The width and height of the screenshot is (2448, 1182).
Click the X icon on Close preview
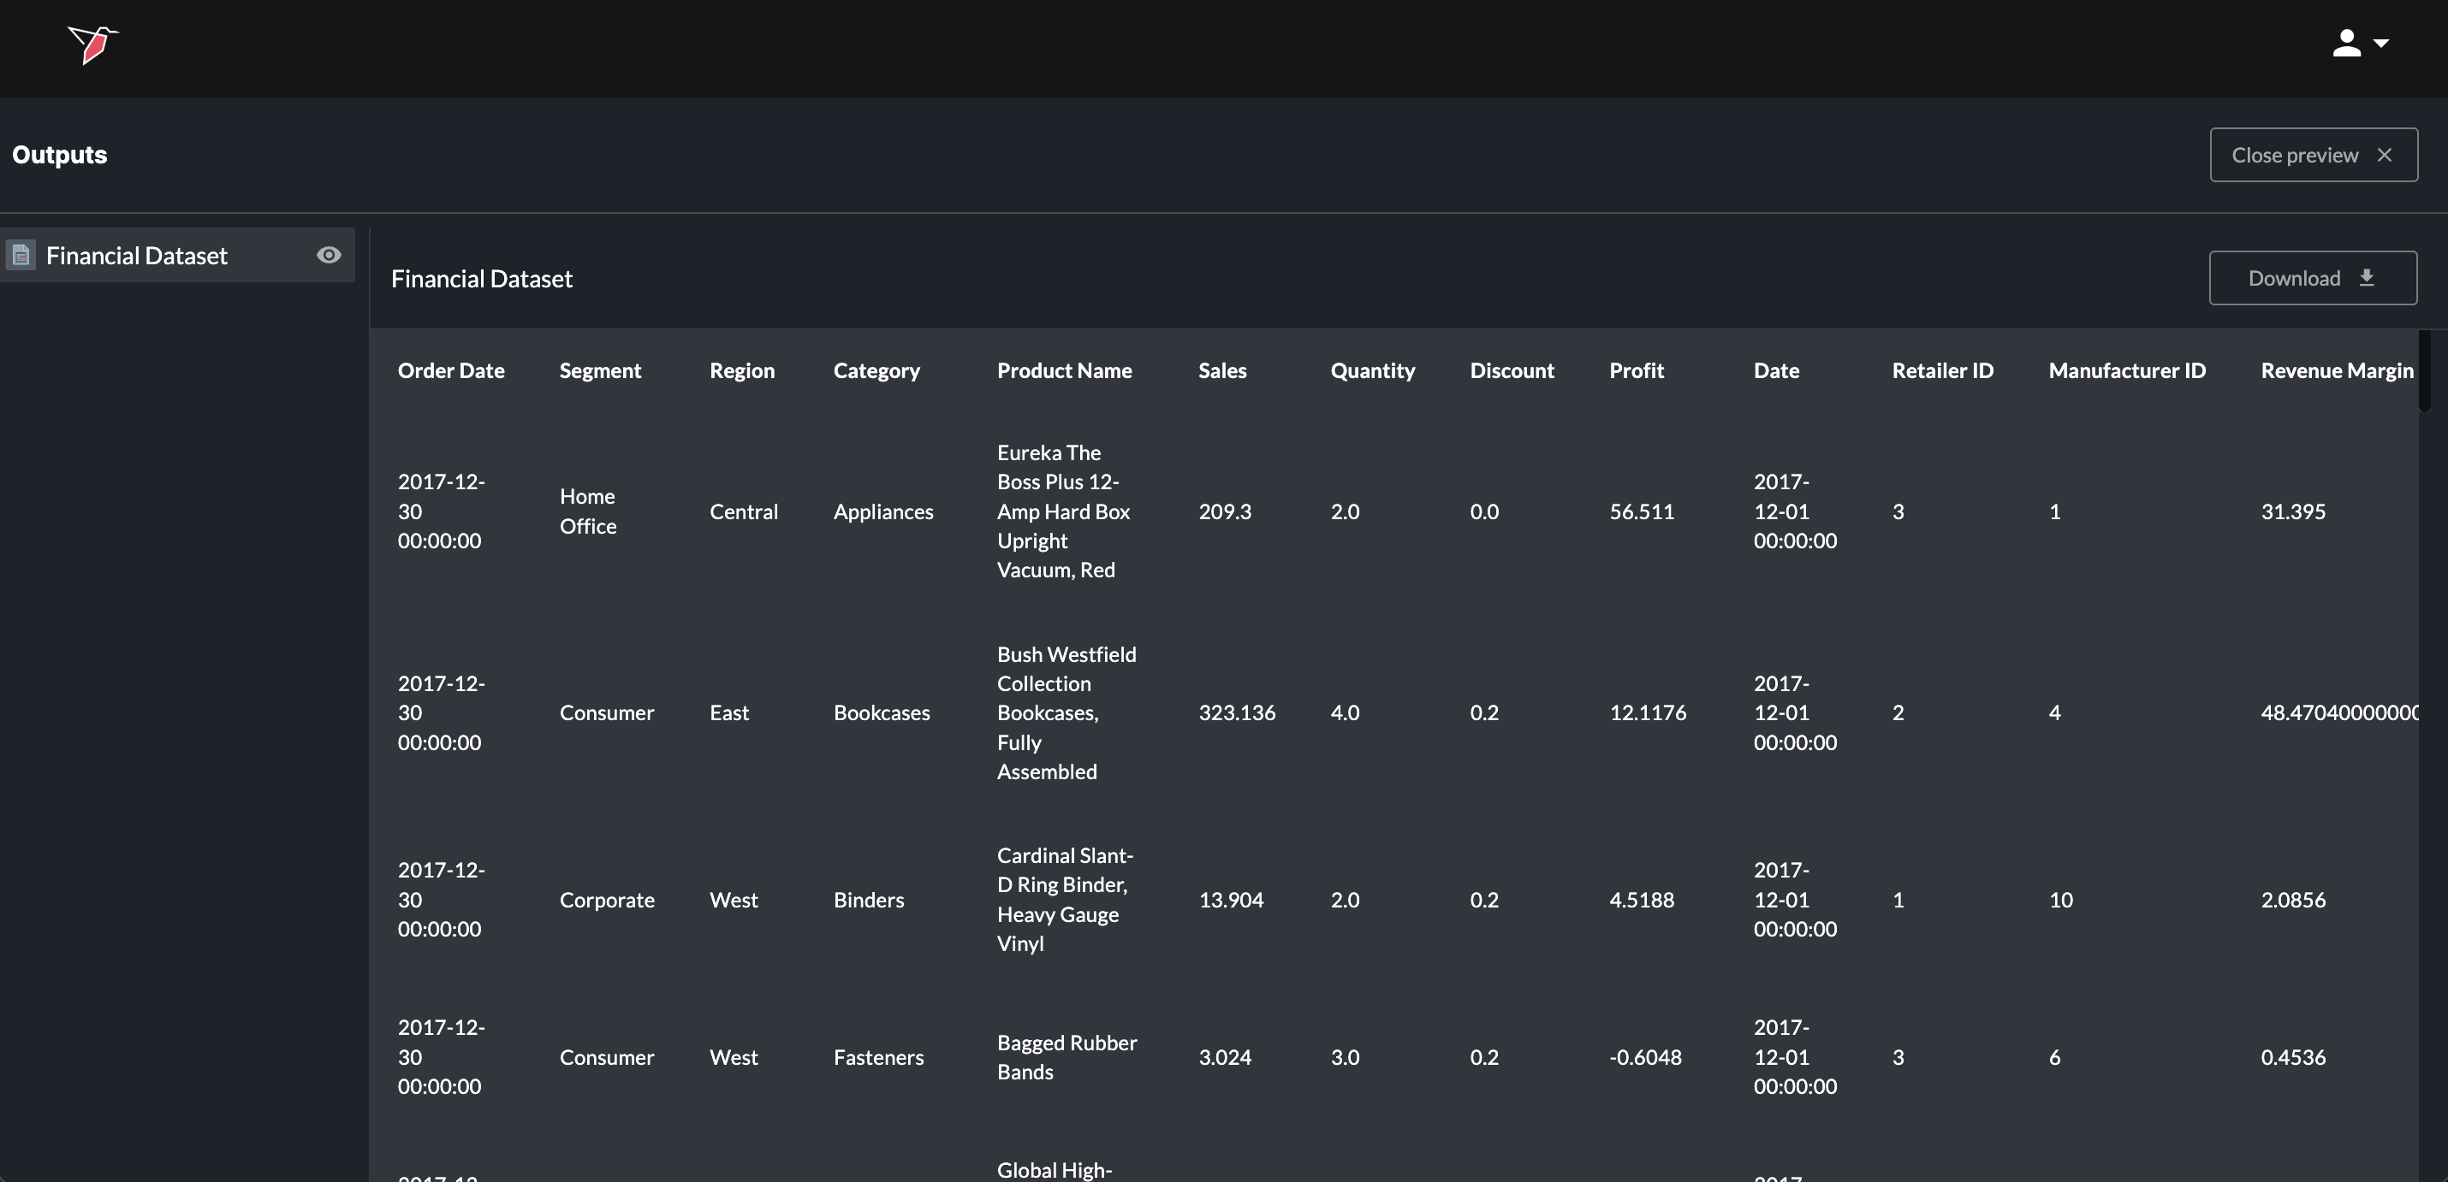(2385, 155)
